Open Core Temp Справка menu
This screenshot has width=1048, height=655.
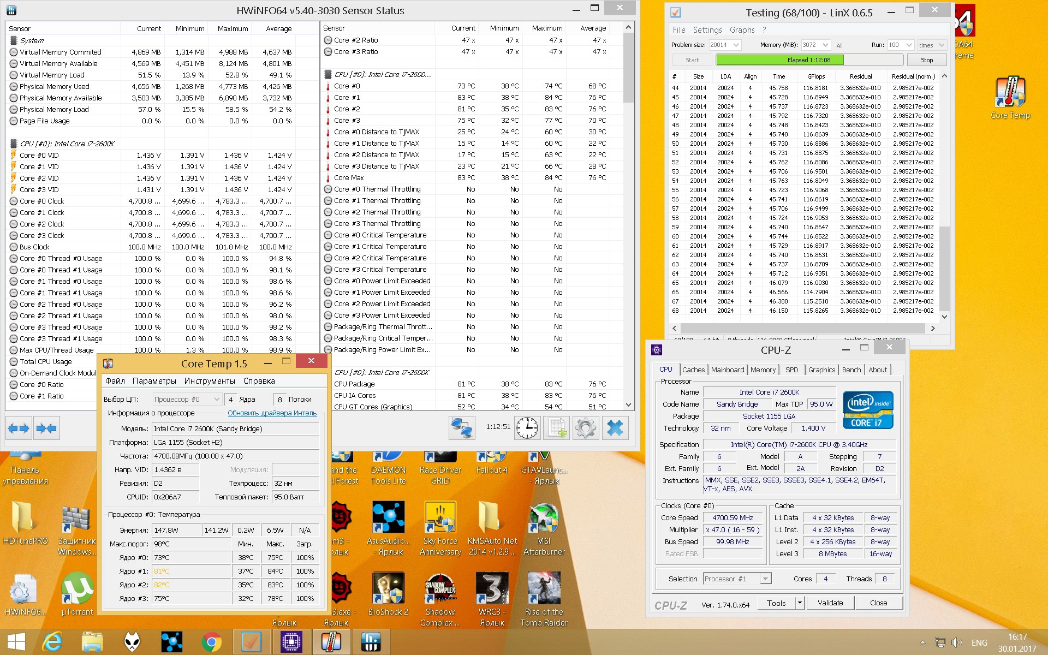(259, 381)
